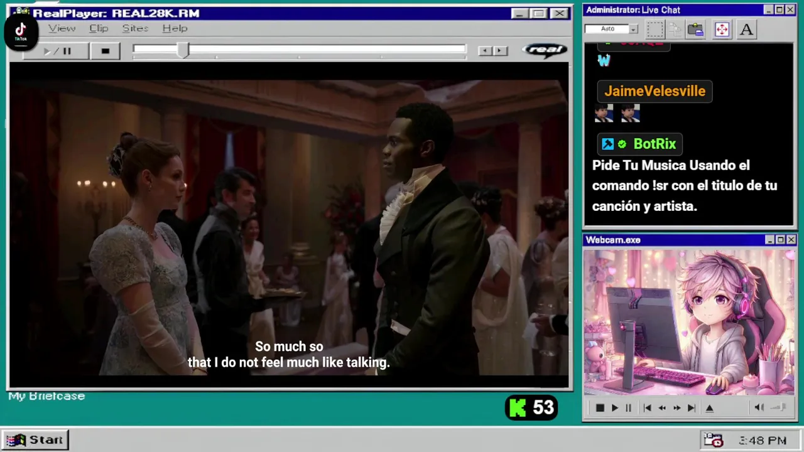Click the Copy icon in Live Chat toolbar
This screenshot has width=804, height=452.
click(675, 30)
